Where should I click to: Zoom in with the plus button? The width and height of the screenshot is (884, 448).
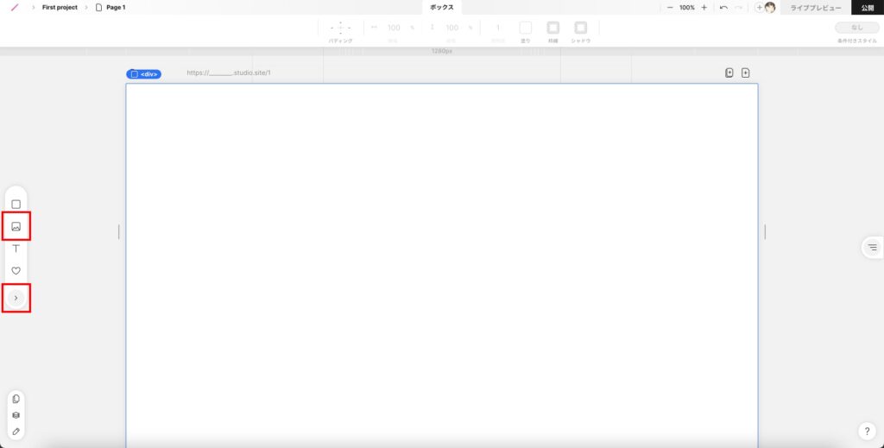[704, 7]
